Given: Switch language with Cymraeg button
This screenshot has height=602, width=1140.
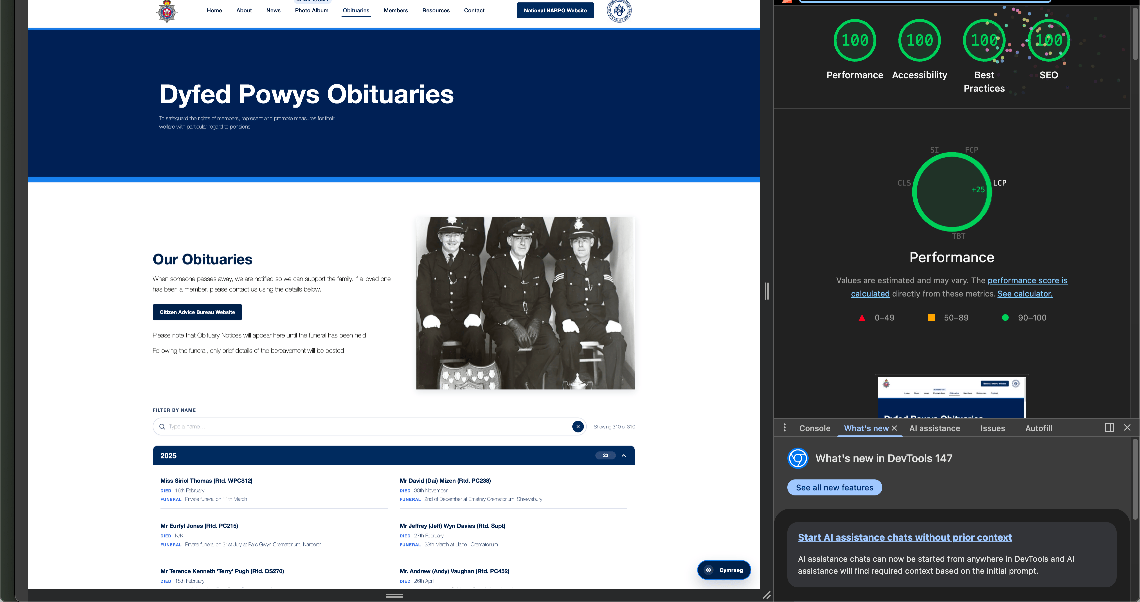Looking at the screenshot, I should point(724,570).
